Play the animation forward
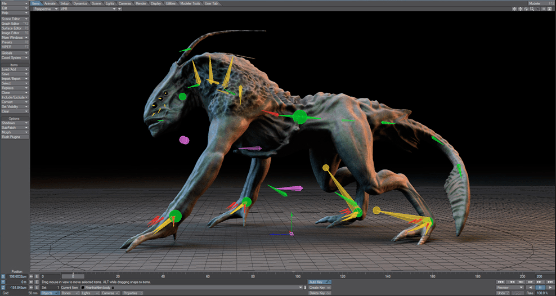The image size is (556, 296). click(550, 288)
